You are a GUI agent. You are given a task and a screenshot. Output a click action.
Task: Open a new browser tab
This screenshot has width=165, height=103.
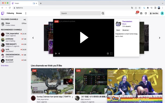click(x=41, y=3)
